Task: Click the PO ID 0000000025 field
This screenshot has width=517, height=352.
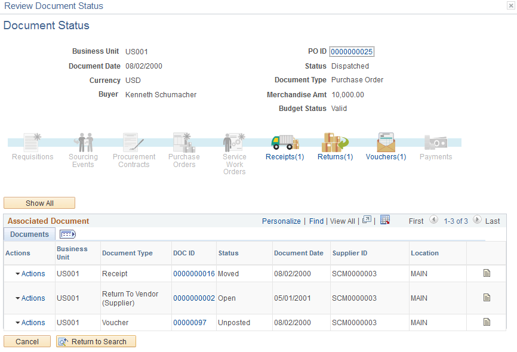Action: (352, 51)
